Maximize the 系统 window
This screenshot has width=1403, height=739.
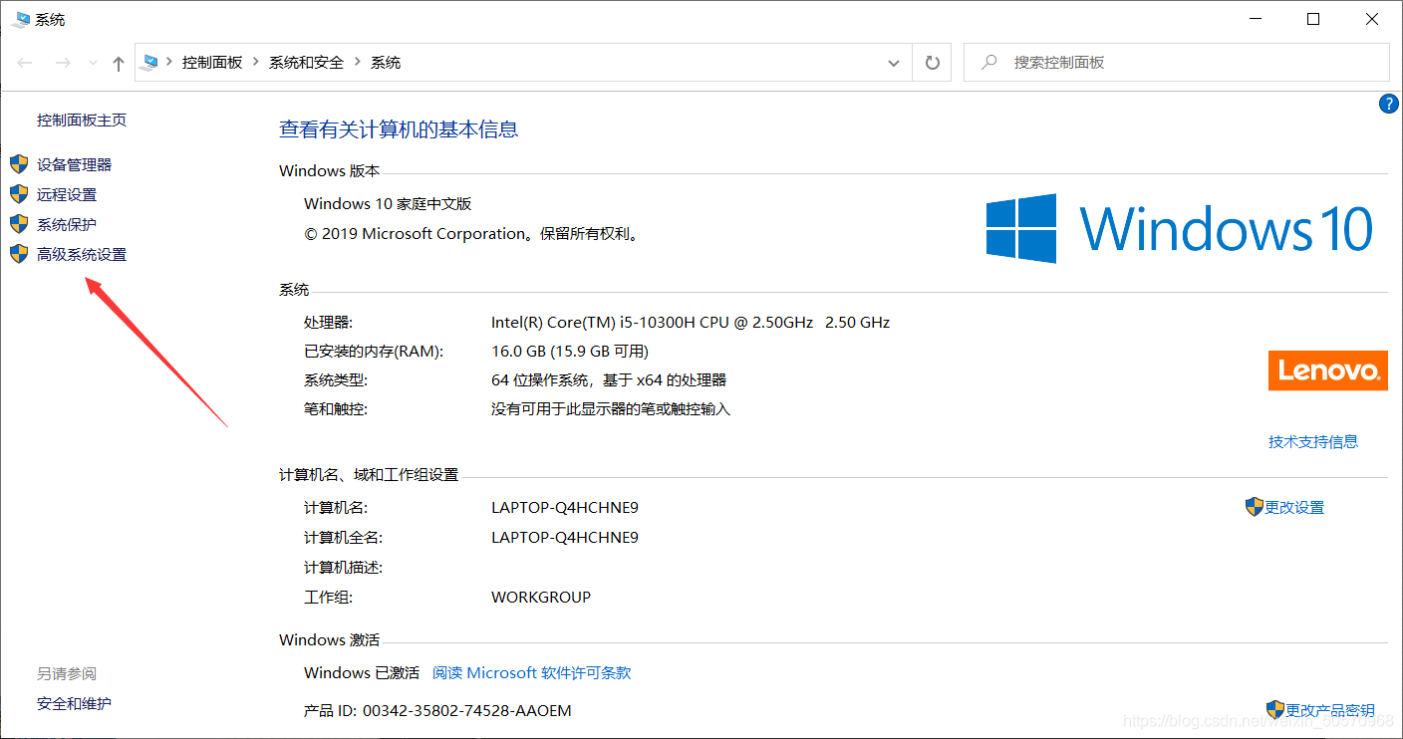[x=1313, y=19]
